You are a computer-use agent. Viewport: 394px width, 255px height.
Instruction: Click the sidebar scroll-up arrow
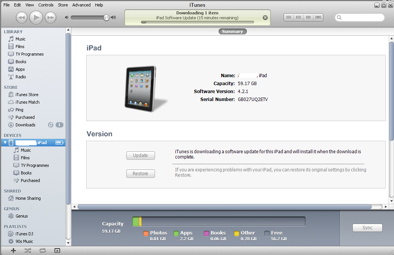(x=68, y=30)
